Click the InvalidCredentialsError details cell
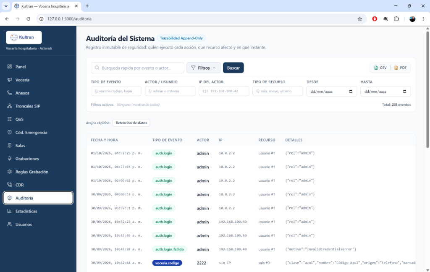This screenshot has width=430, height=272. click(320, 249)
